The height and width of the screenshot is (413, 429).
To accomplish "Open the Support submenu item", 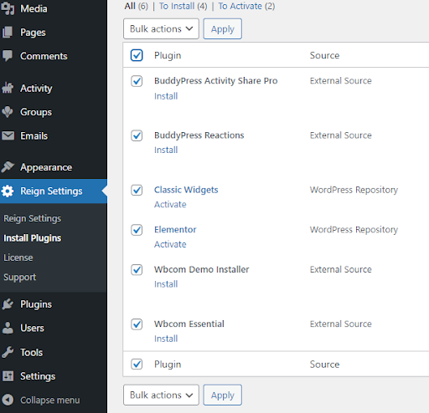I will pos(19,277).
